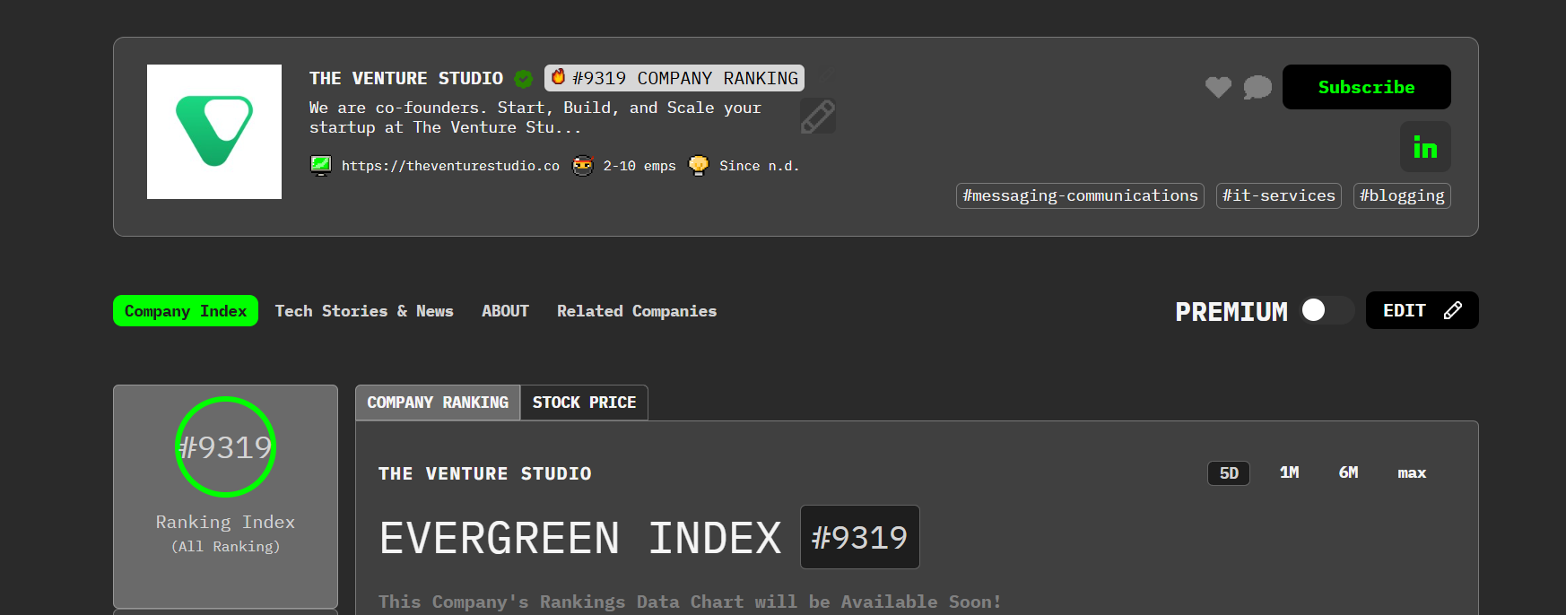Click 'Ranking Index' label in side card
1566x615 pixels.
click(x=225, y=522)
